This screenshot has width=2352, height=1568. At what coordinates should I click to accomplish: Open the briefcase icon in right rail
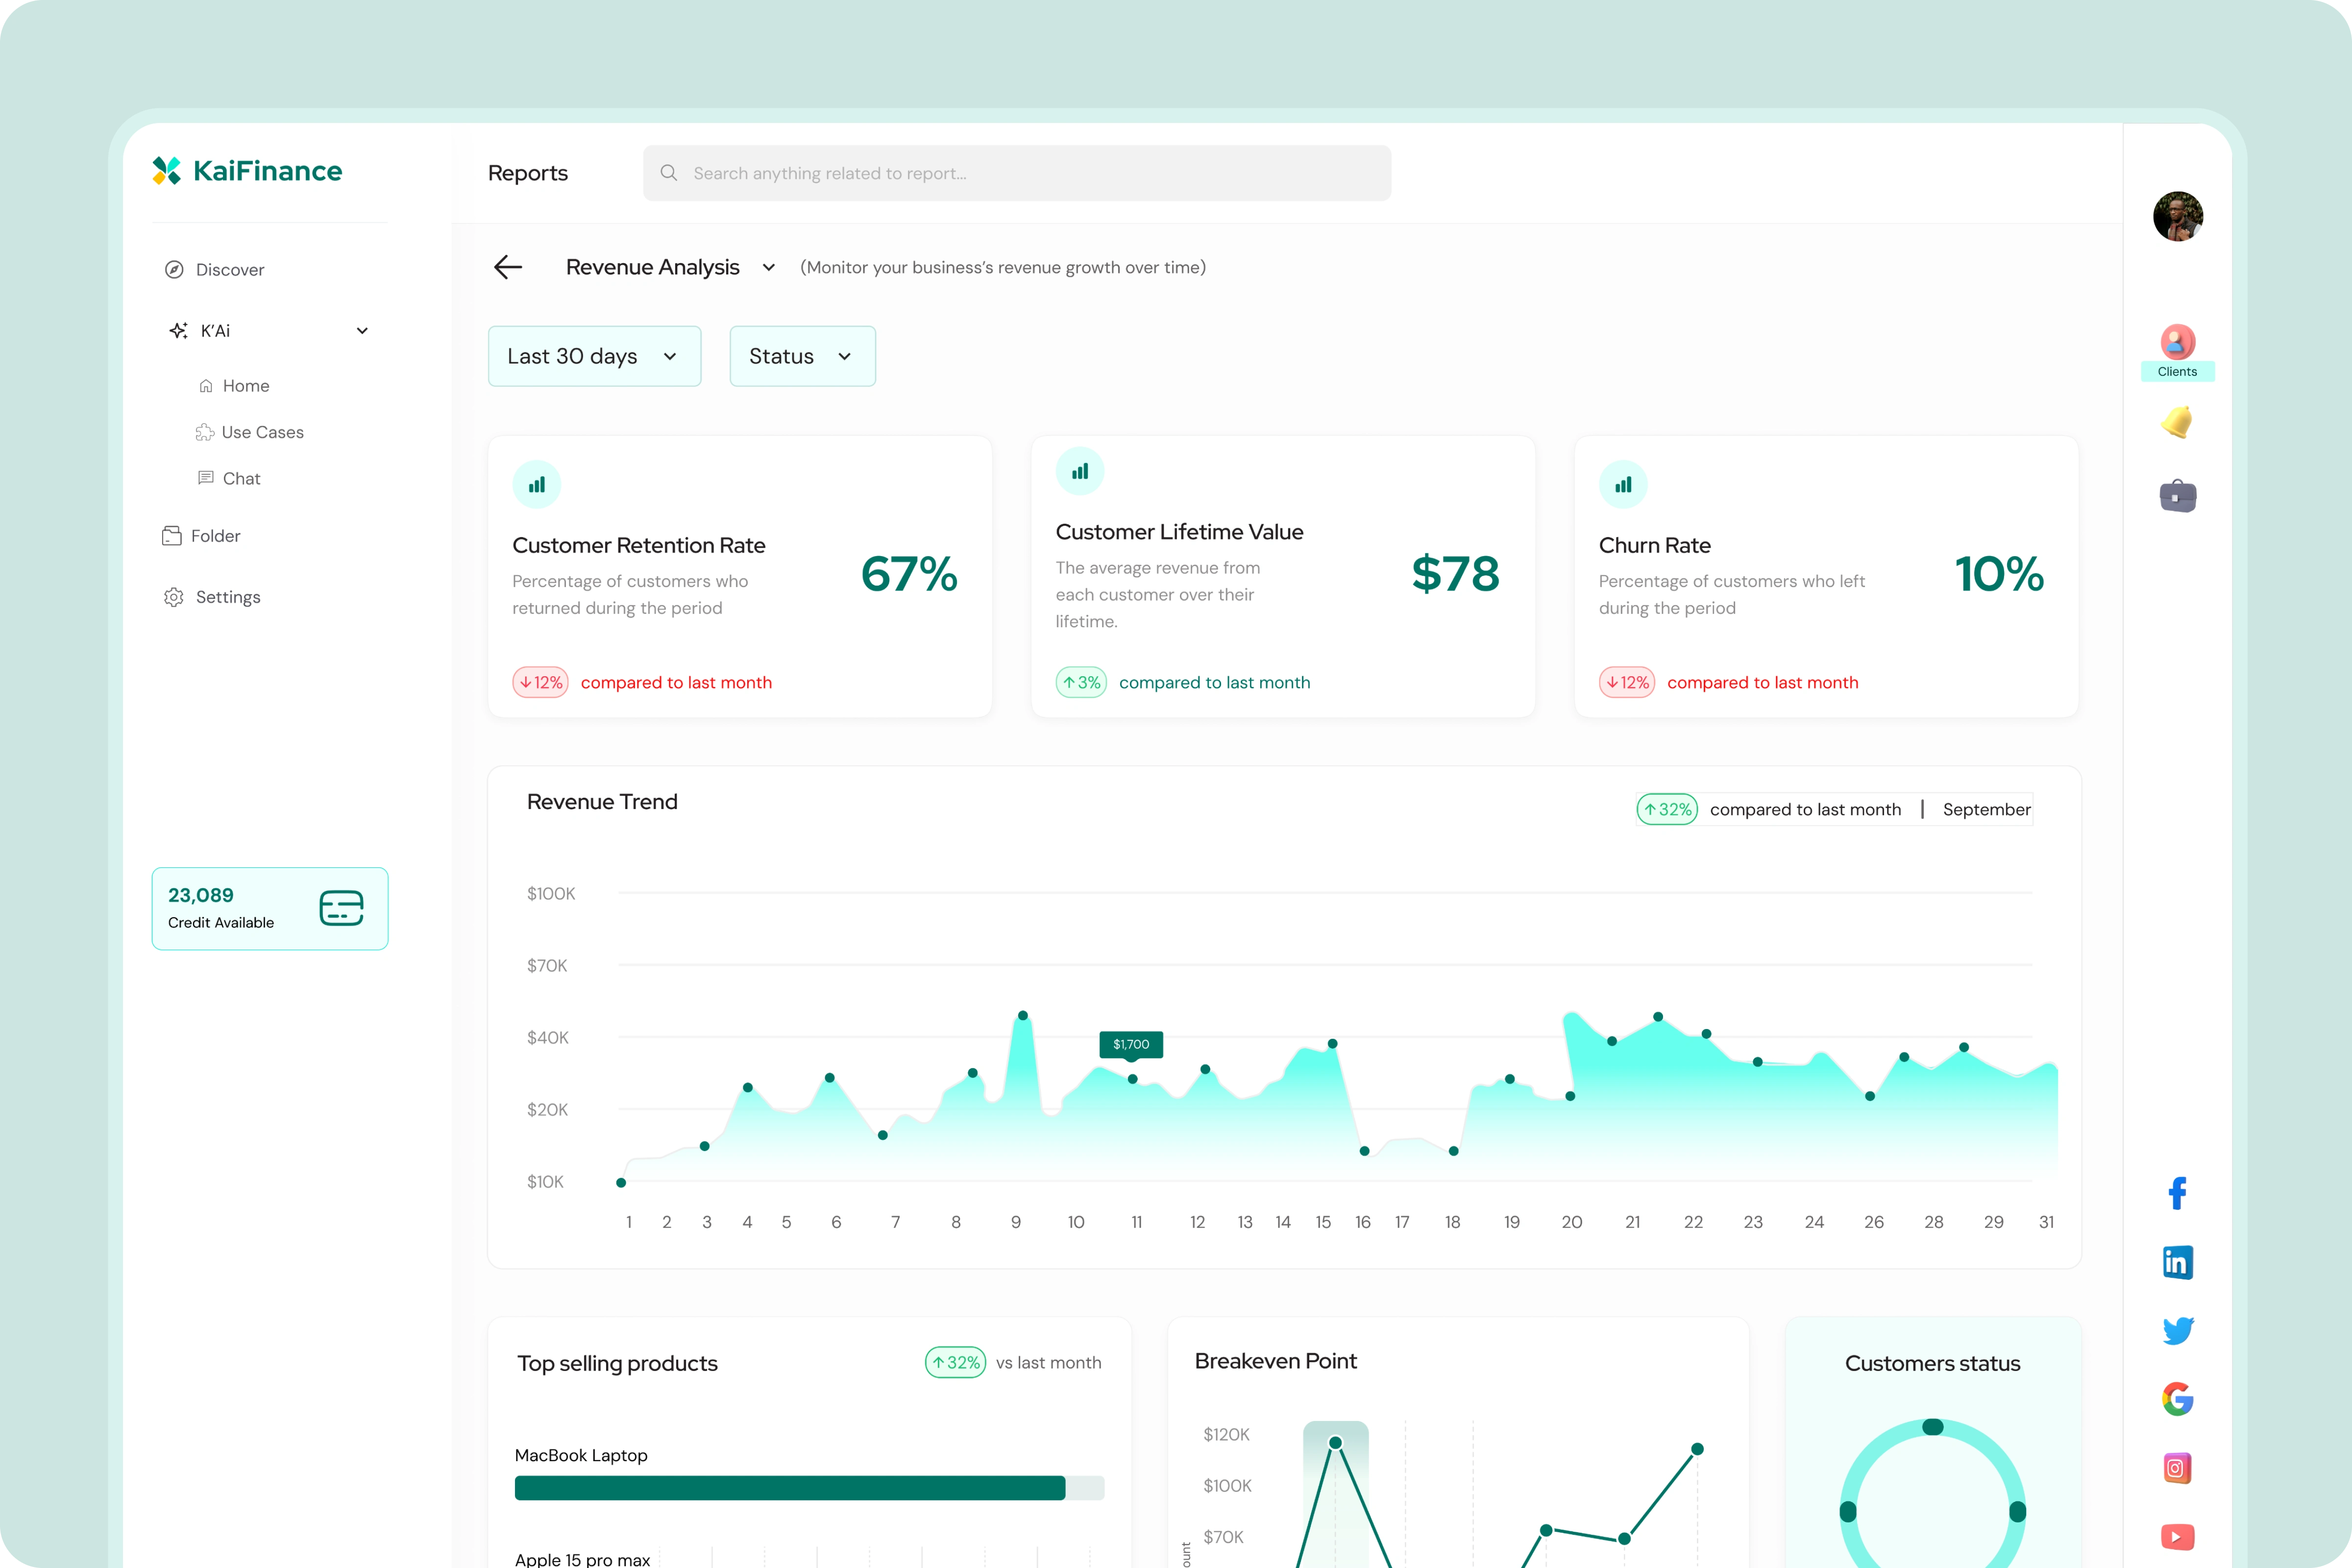click(x=2177, y=495)
